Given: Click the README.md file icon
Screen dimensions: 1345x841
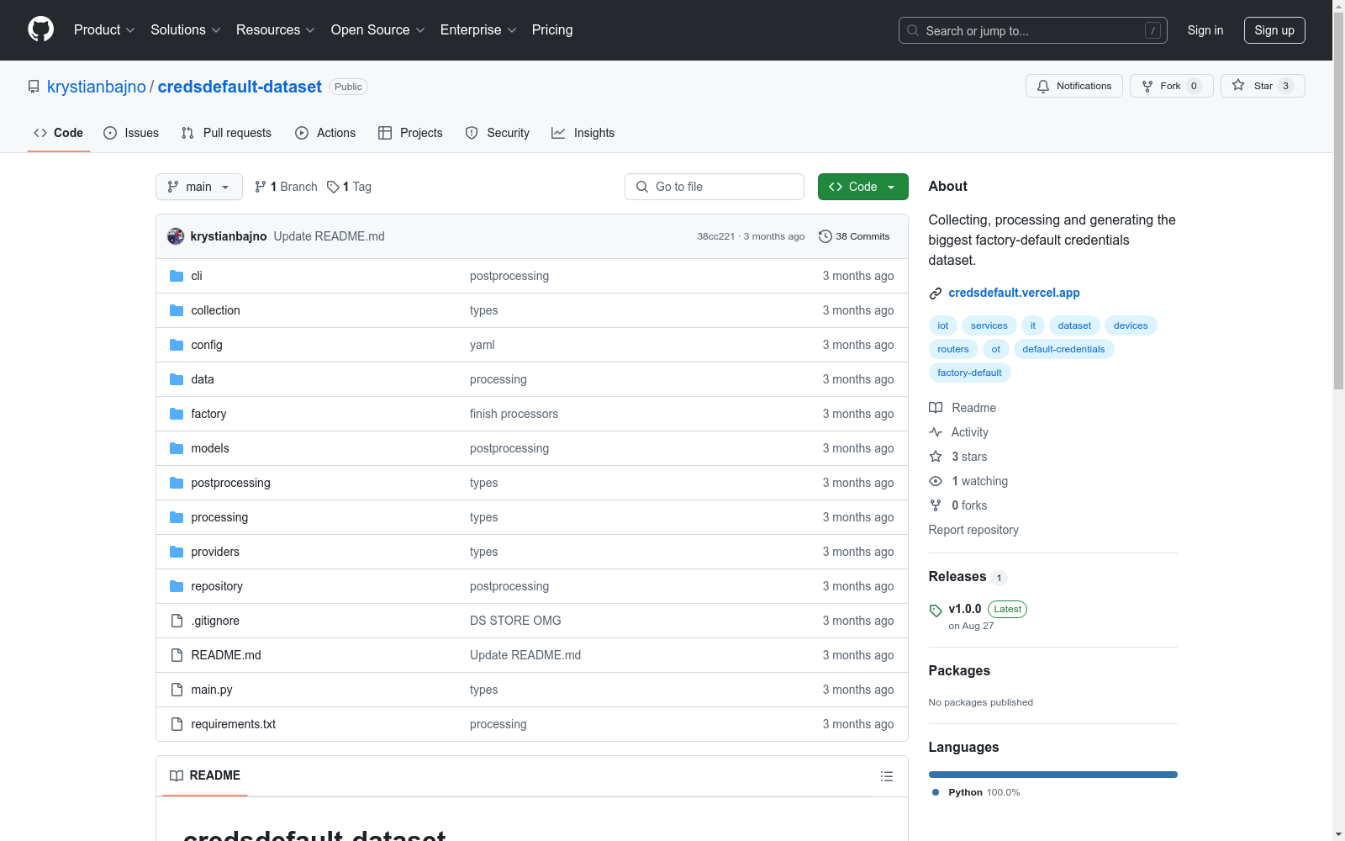Looking at the screenshot, I should click(x=177, y=655).
